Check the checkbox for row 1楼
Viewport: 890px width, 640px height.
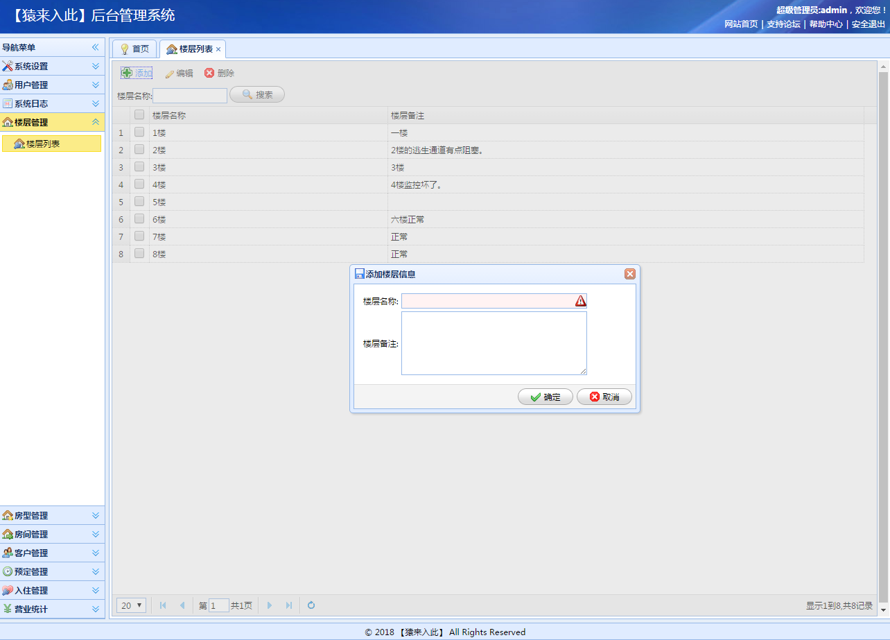[x=139, y=132]
